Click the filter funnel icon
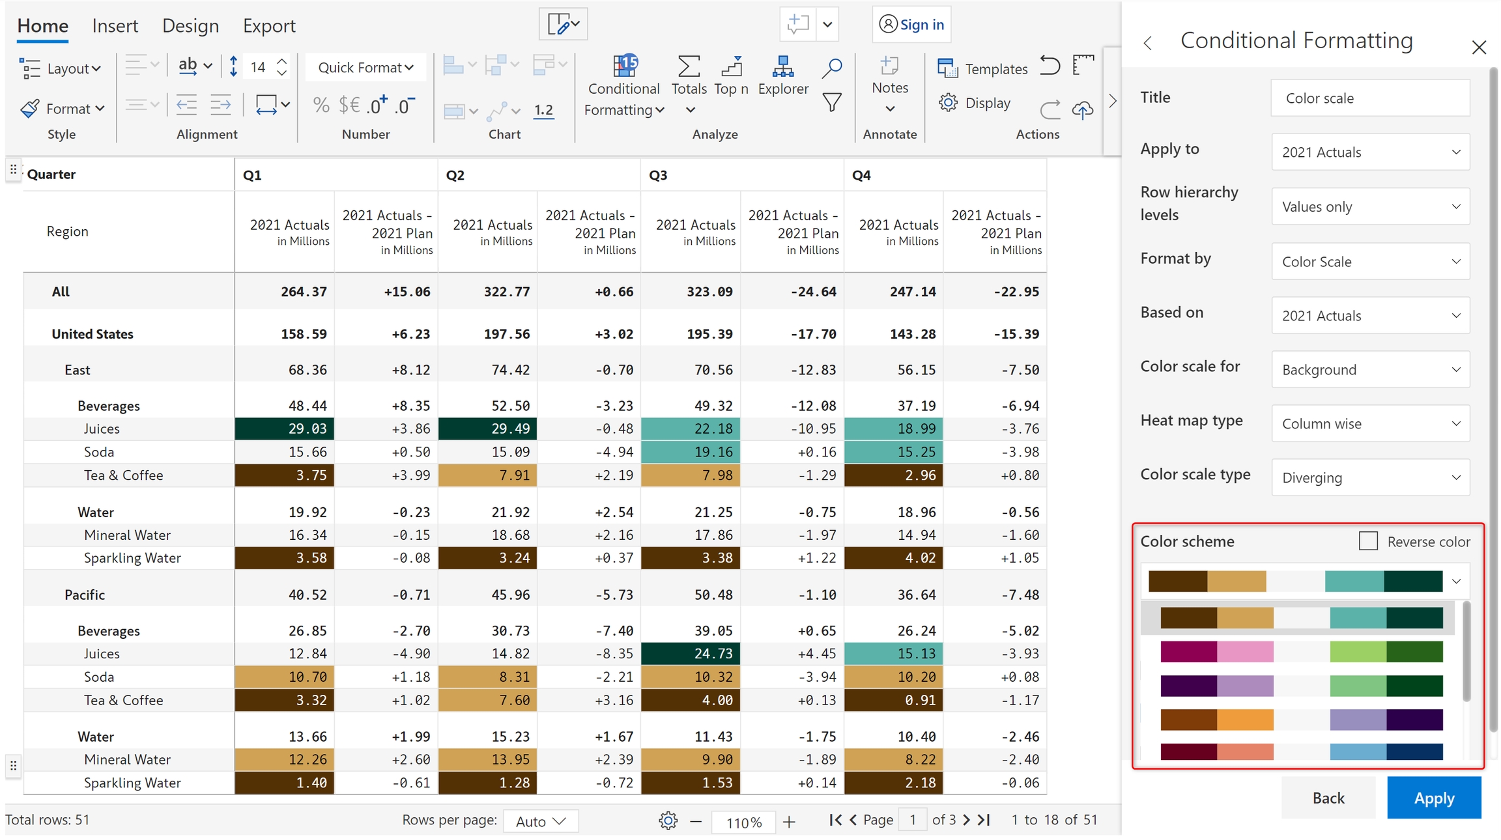 832,102
